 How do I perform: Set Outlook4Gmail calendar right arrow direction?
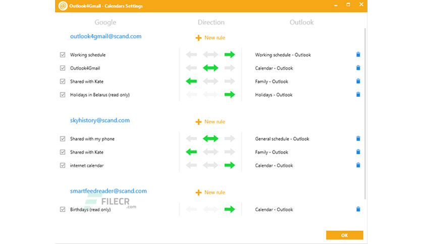[x=230, y=68]
